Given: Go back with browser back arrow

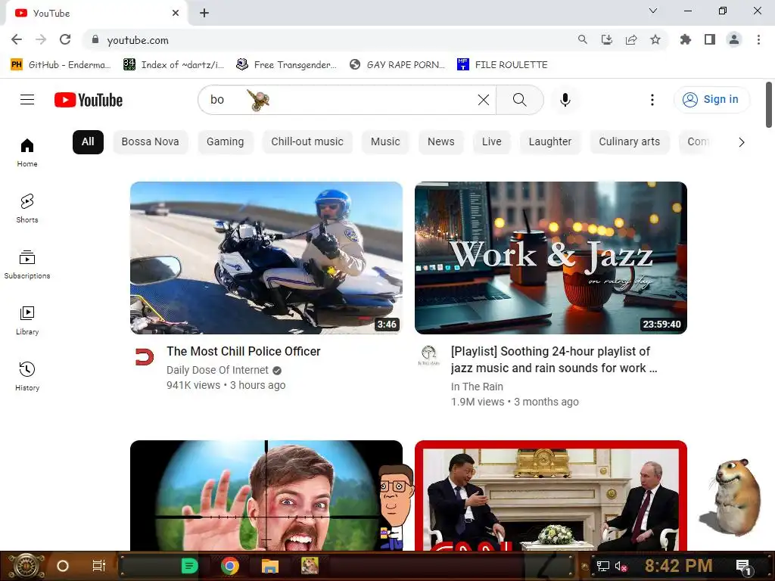Looking at the screenshot, I should 17,39.
